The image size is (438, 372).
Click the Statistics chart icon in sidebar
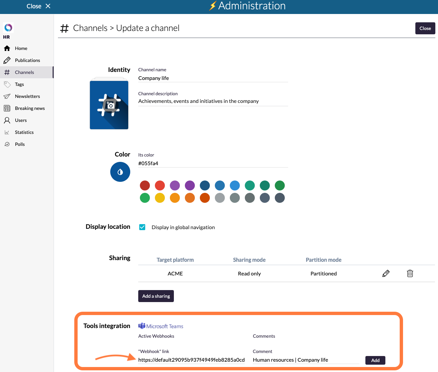pos(7,132)
